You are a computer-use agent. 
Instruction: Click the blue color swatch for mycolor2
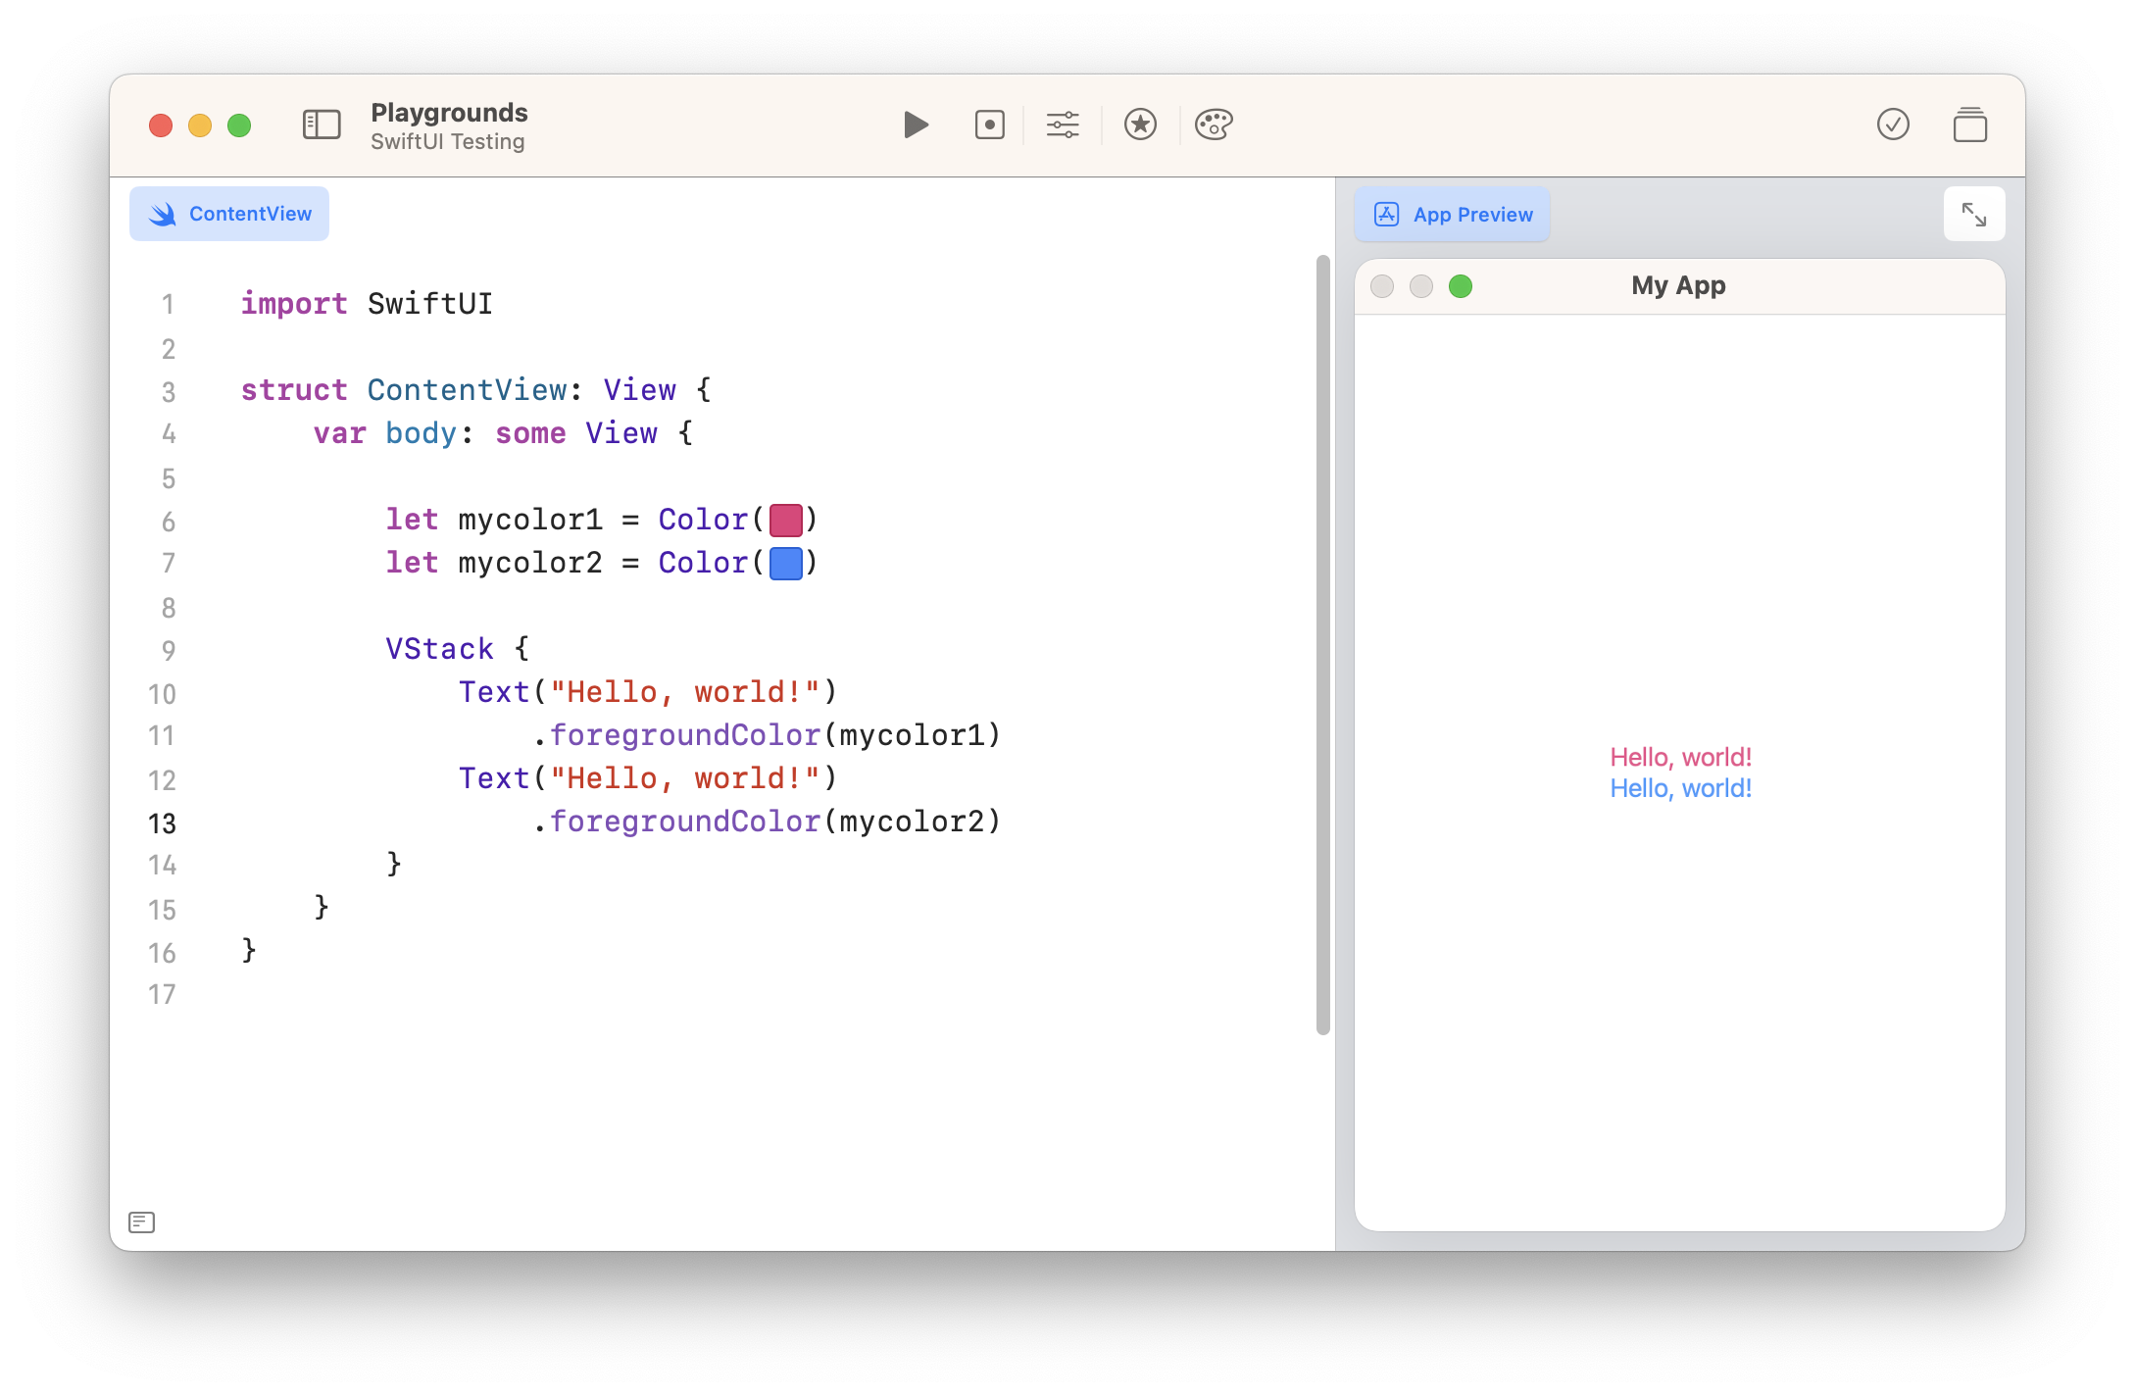786,564
